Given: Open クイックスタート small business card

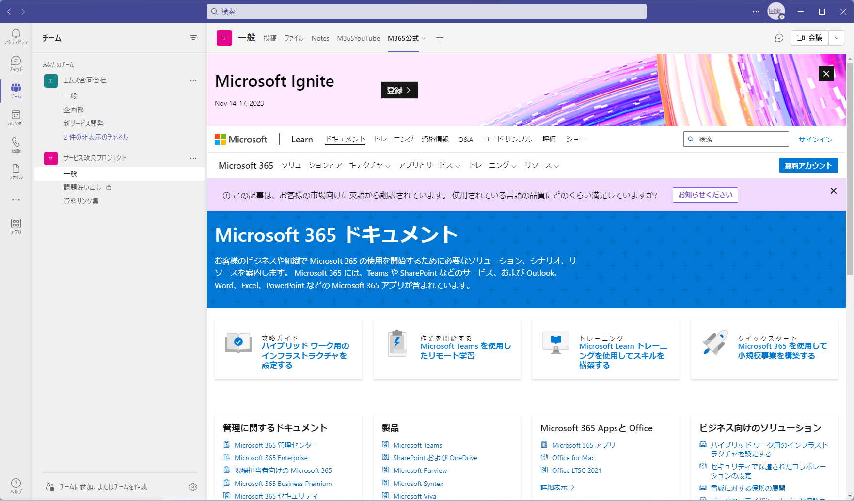Looking at the screenshot, I should click(764, 349).
